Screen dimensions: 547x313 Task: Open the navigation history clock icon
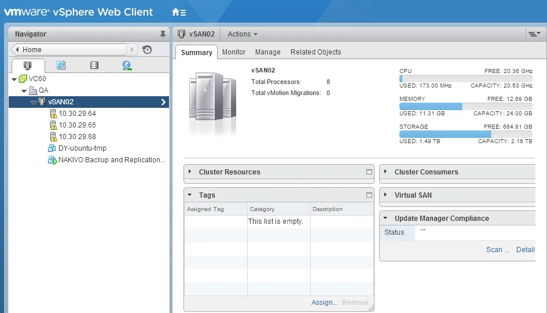point(147,50)
